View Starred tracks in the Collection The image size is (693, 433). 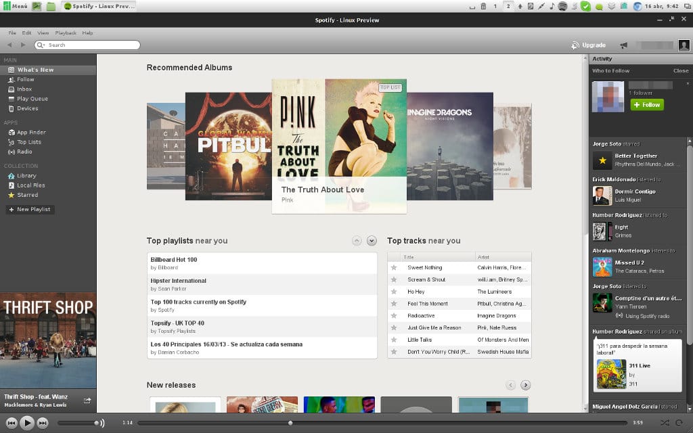coord(28,196)
